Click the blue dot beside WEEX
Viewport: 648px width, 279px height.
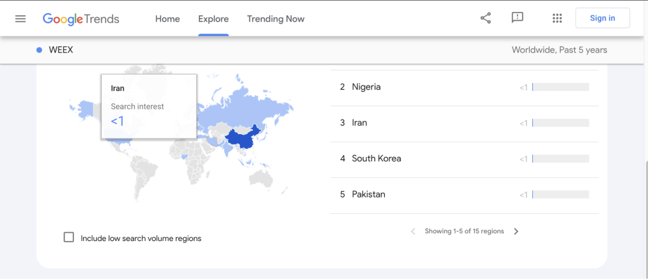pyautogui.click(x=39, y=50)
